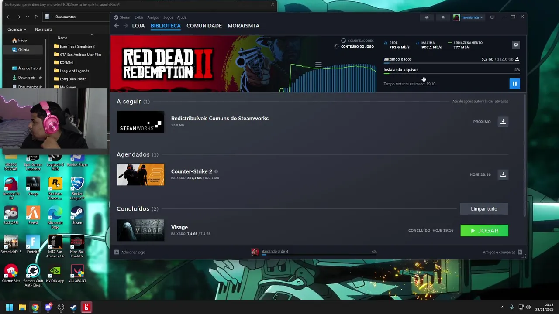Viewport: 559px width, 314px height.
Task: Click the download arrow for Counter-Strike 2
Action: coord(503,174)
